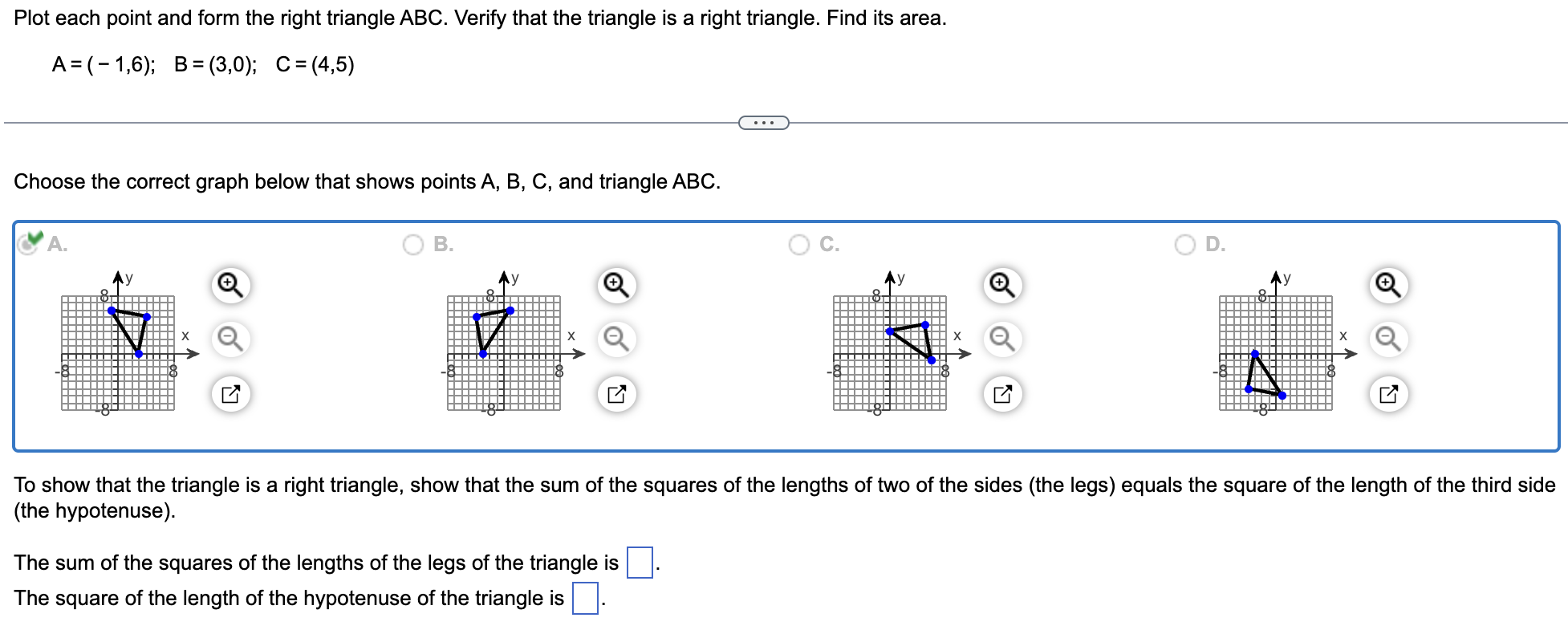Click the hypotenuse square answer box
Screen dimensions: 1568x638
[x=585, y=597]
